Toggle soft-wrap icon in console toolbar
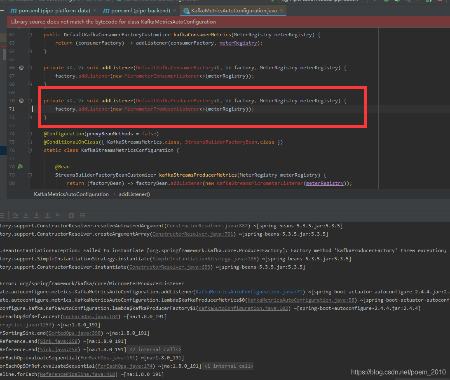 (15, 215)
